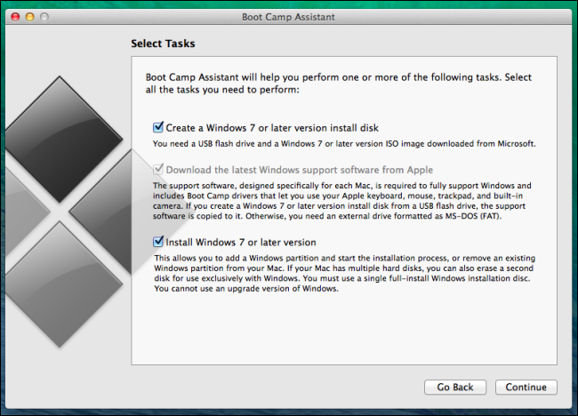578x416 pixels.
Task: Click the Continue button
Action: point(526,387)
